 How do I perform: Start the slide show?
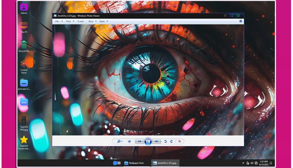(x=148, y=141)
